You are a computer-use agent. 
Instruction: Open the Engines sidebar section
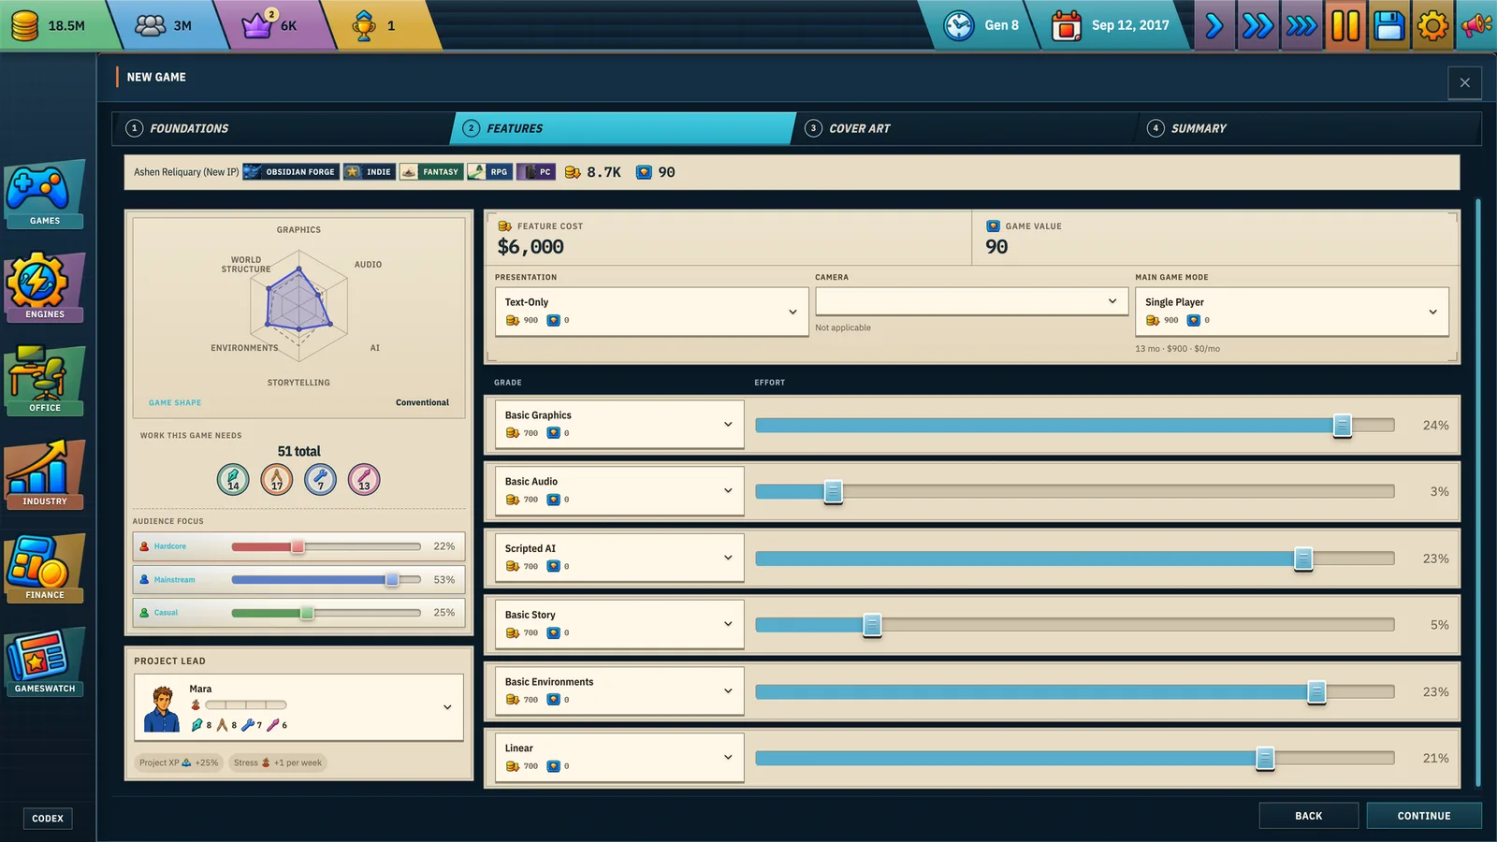point(44,288)
